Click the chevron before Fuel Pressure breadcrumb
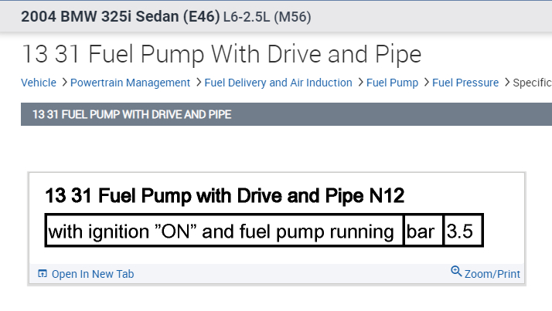Viewport: 552px width, 311px height. (x=425, y=83)
